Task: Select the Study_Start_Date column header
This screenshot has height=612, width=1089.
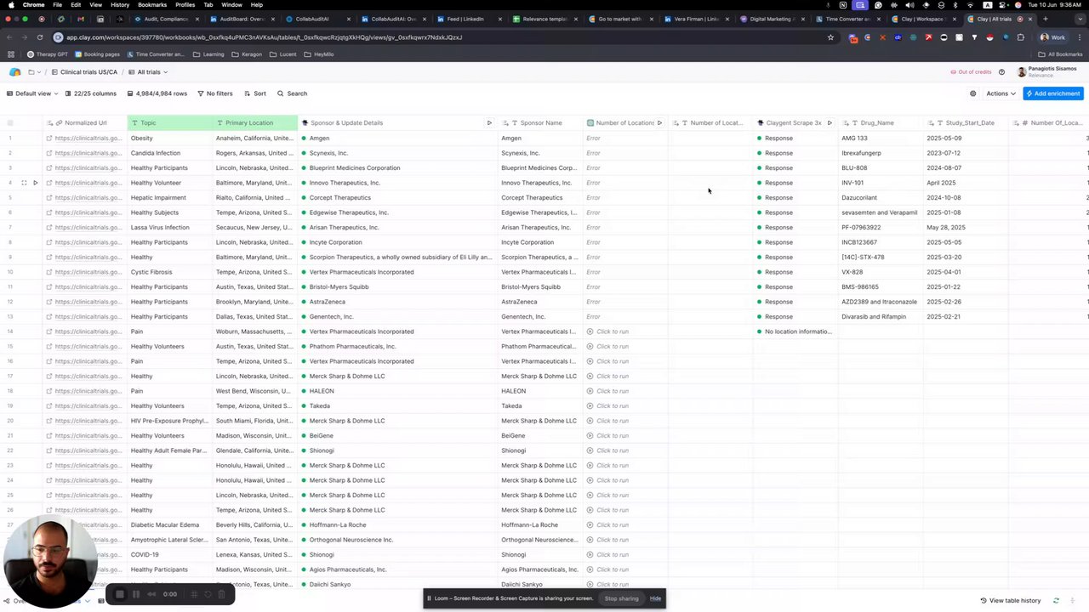Action: tap(966, 123)
